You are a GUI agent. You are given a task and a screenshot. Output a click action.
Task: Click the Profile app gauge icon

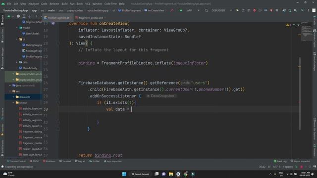(x=265, y=10)
